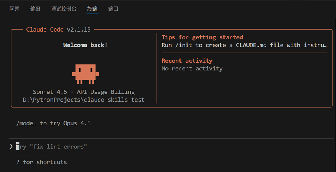Screen dimensions: 336x172
Task: Click 'Sonnet 4.5 · API Usage Billing' line
Action: pos(84,92)
